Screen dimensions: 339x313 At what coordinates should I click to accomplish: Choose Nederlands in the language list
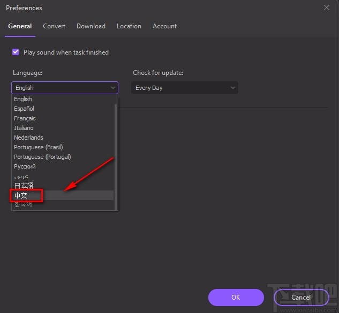point(28,138)
